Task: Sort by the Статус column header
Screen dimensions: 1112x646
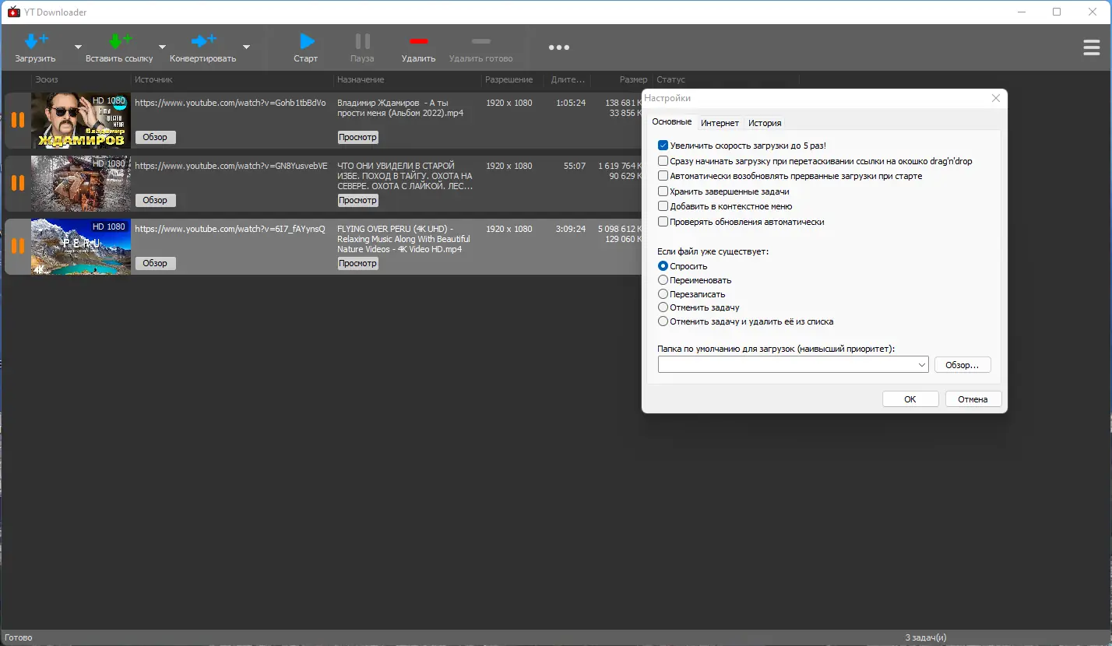Action: [670, 79]
